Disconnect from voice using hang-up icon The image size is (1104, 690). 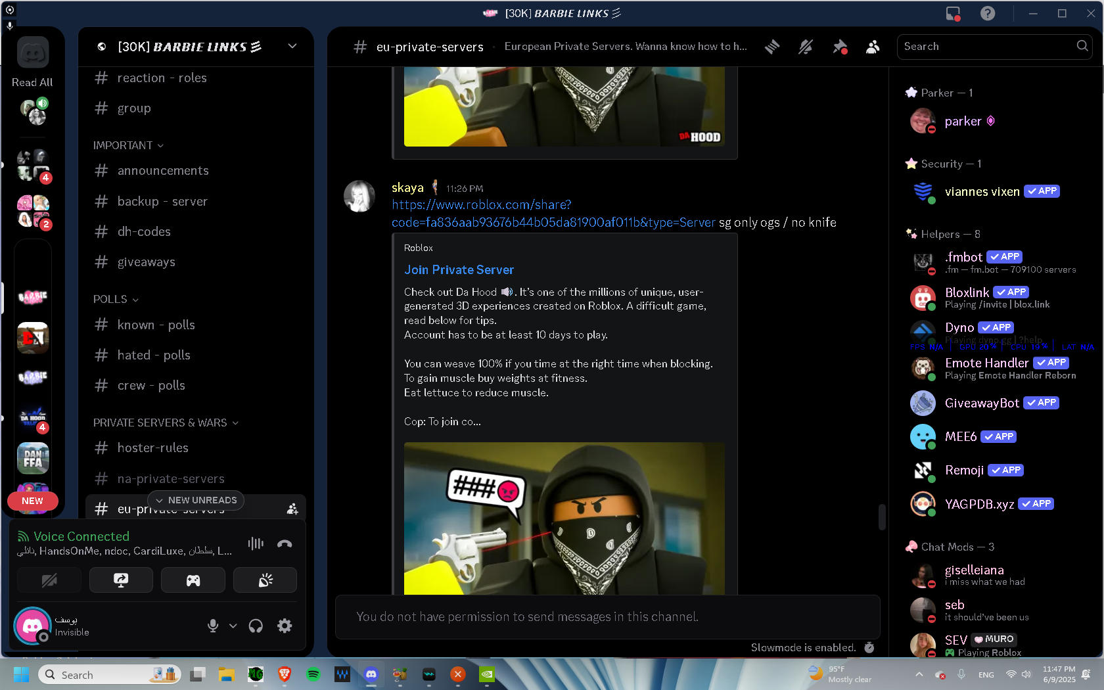[285, 543]
